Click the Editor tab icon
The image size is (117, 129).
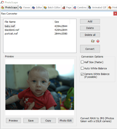pos(33,8)
